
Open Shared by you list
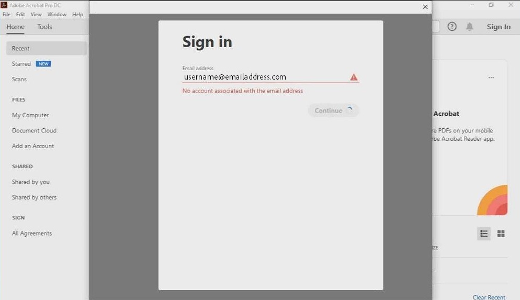pyautogui.click(x=31, y=182)
